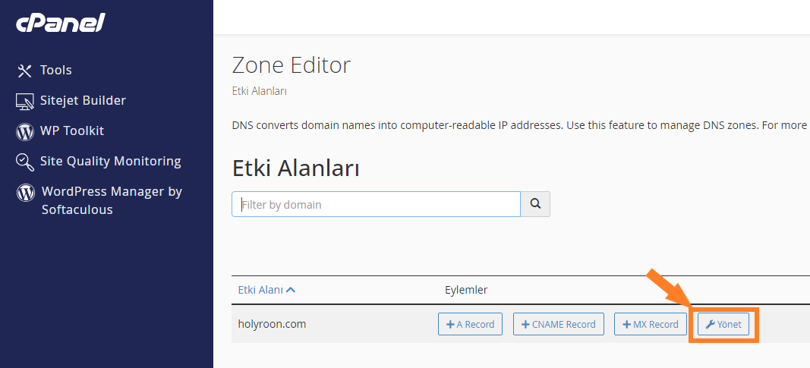Focus the Filter by domain field
Viewport: 810px width, 368px height.
(x=376, y=204)
